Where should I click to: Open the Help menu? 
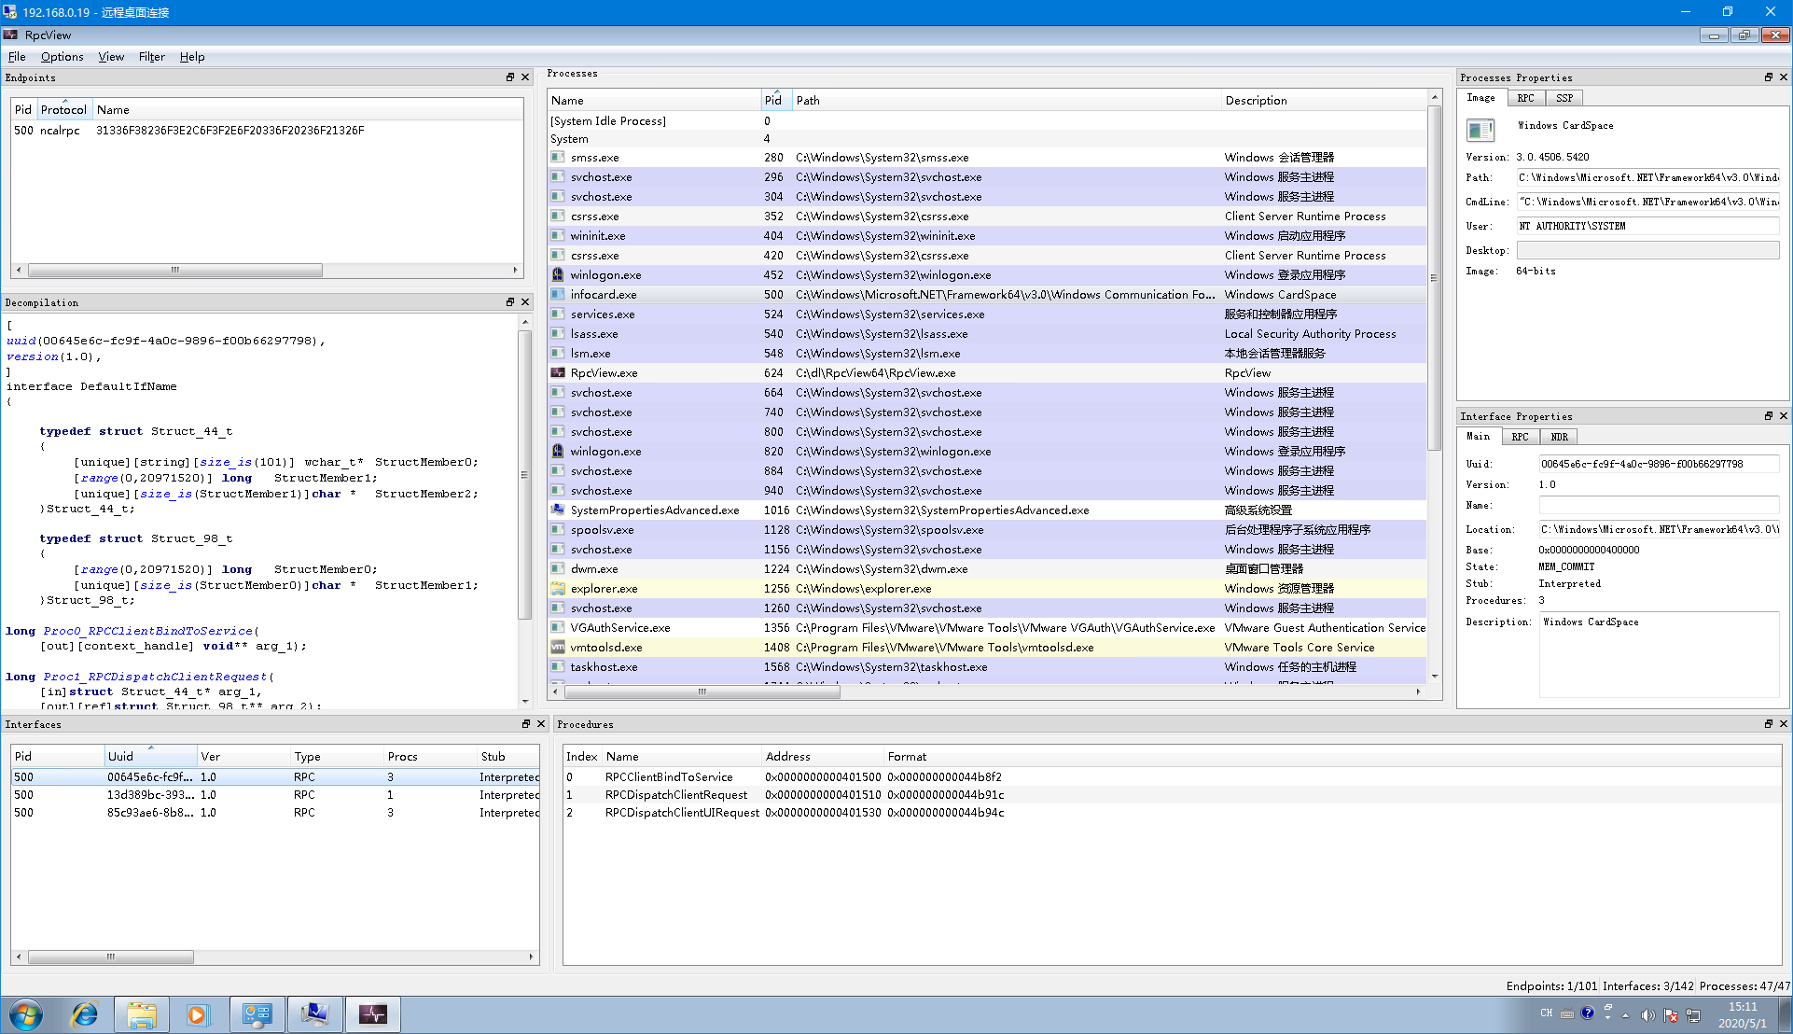(192, 57)
